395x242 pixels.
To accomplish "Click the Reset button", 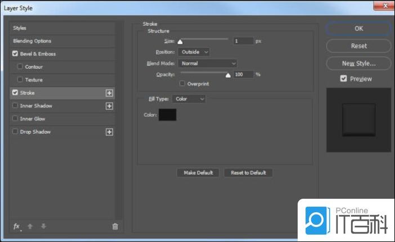I will [359, 45].
